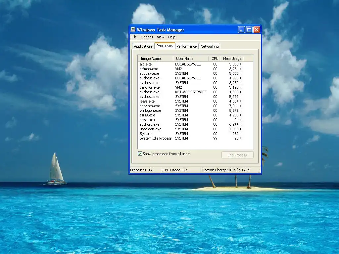Sort by User Name column header

[191, 59]
